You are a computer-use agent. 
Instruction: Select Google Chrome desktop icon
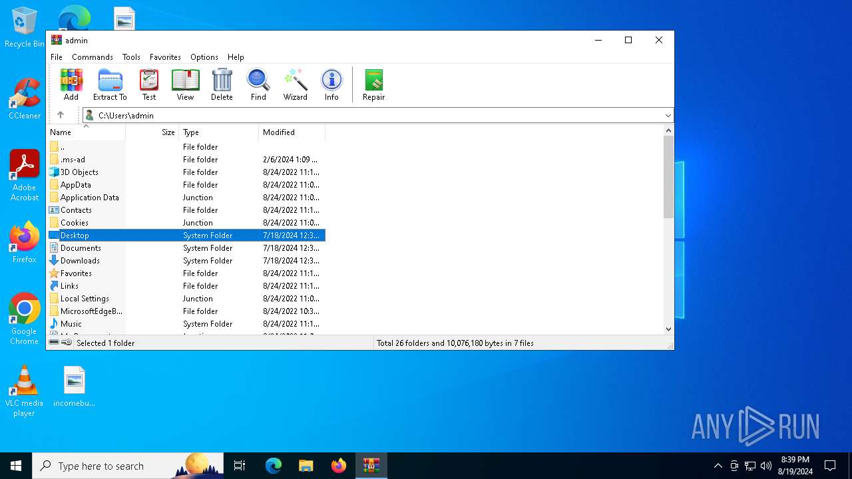25,319
